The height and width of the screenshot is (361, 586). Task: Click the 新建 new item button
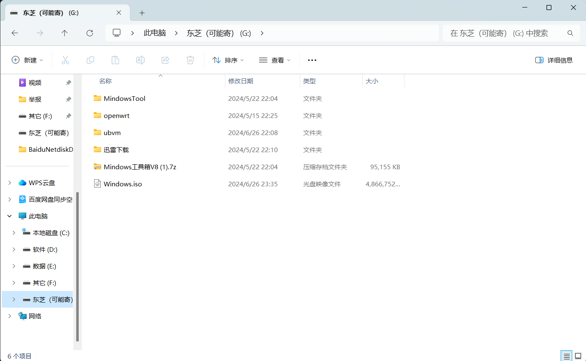click(x=27, y=60)
